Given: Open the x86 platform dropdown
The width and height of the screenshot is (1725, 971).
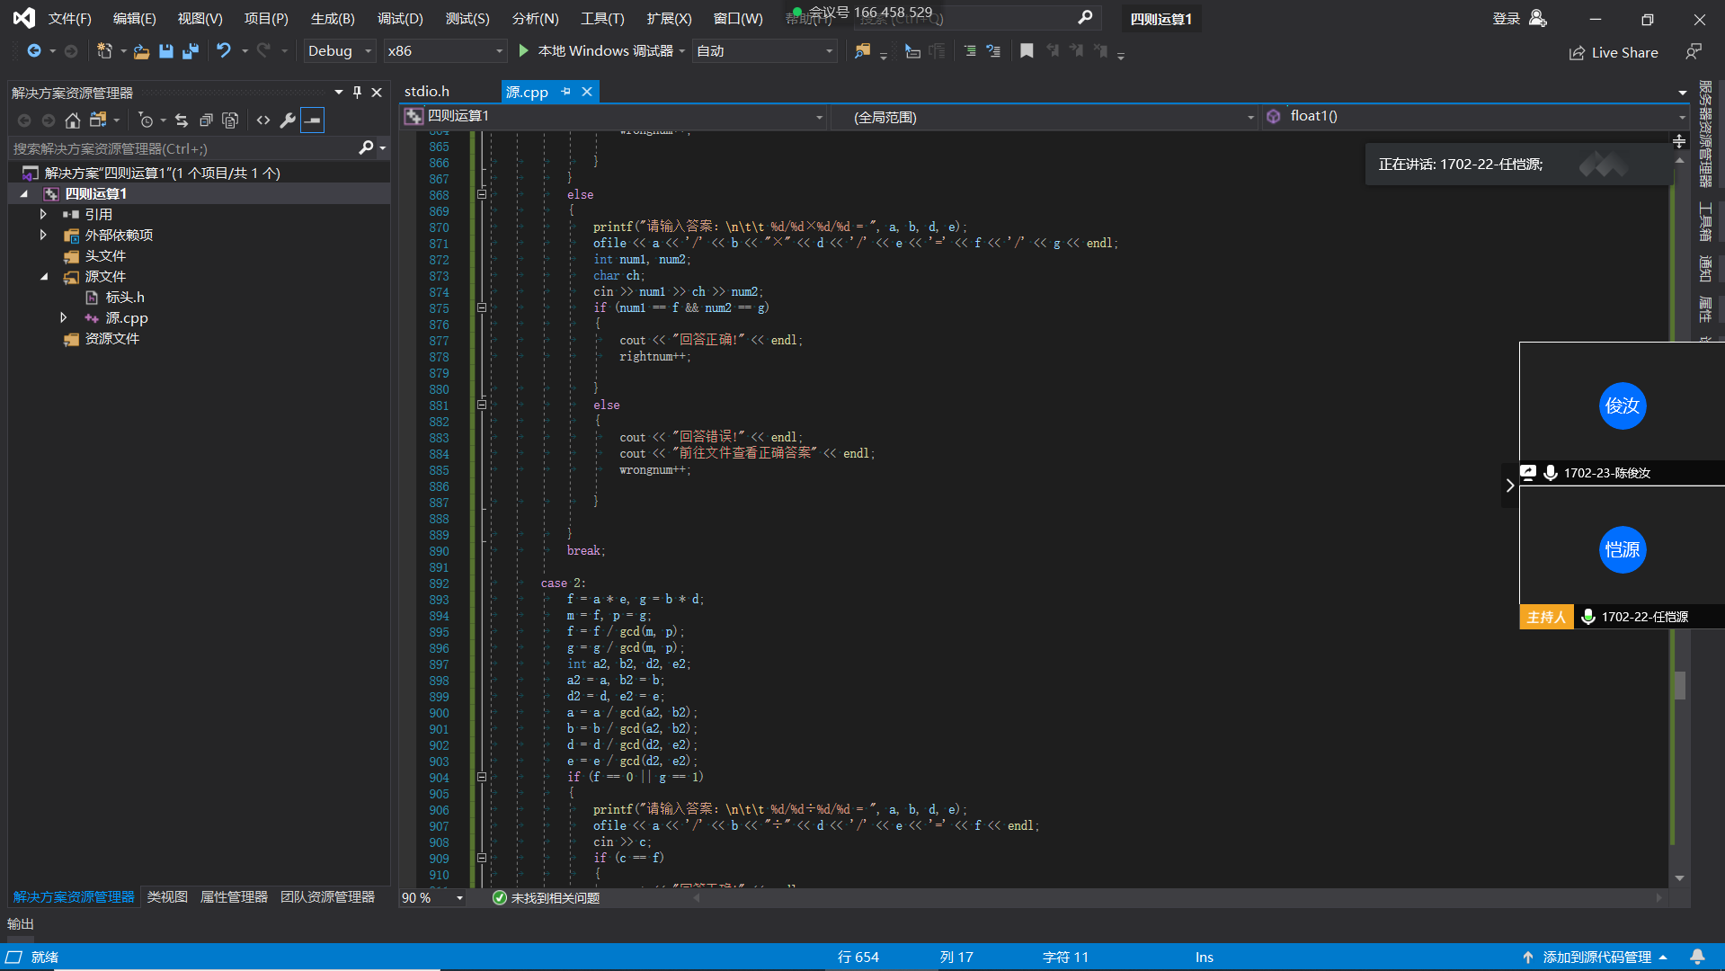Looking at the screenshot, I should (x=445, y=51).
